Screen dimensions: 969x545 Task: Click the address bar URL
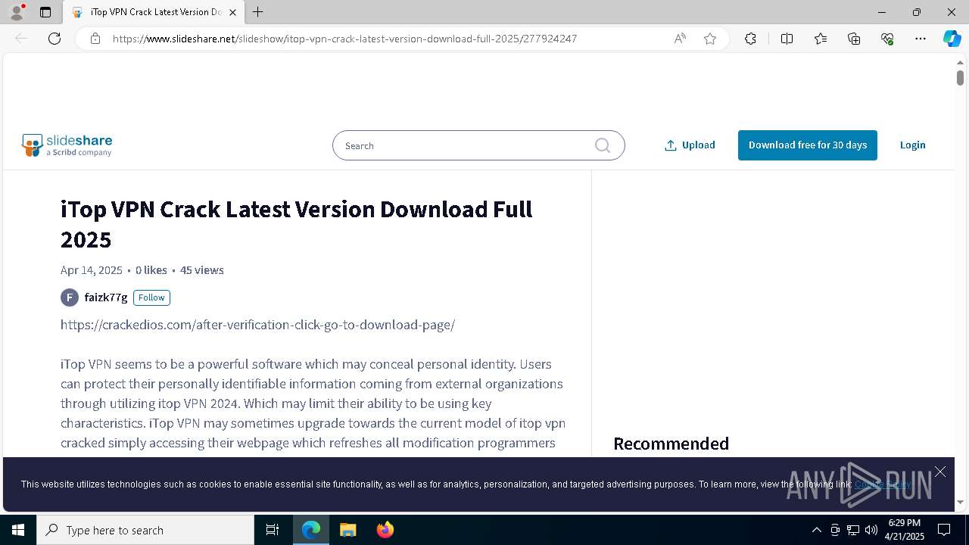click(344, 39)
